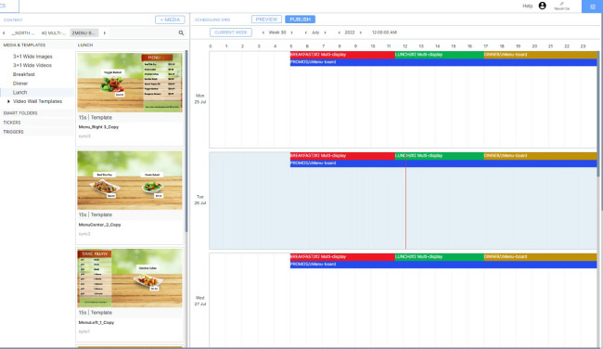Select Tuesday's gold DINNER schedule bar
603x349 pixels.
tap(540, 156)
